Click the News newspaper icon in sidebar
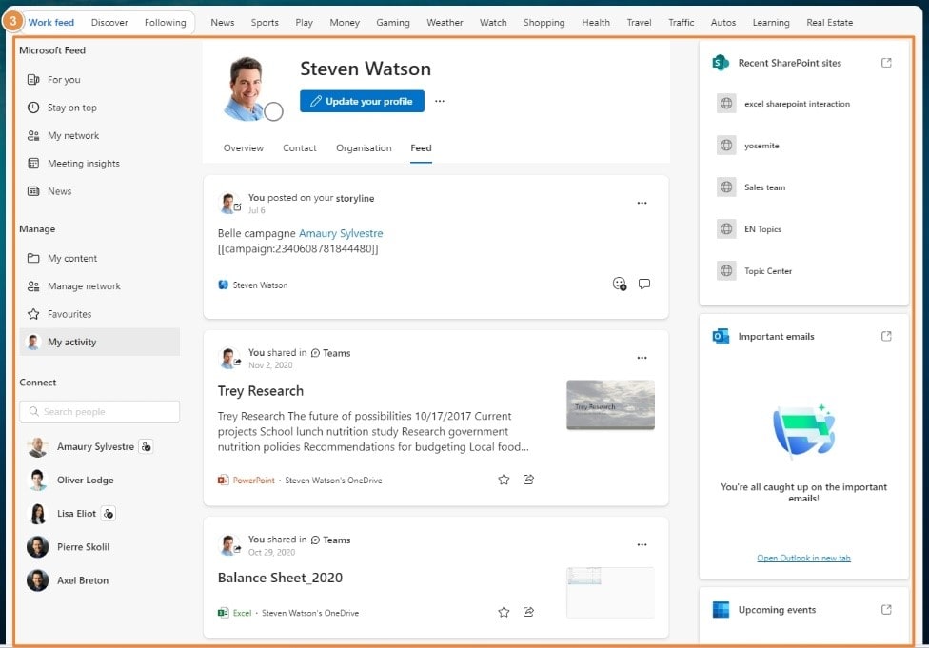The height and width of the screenshot is (648, 929). [33, 191]
